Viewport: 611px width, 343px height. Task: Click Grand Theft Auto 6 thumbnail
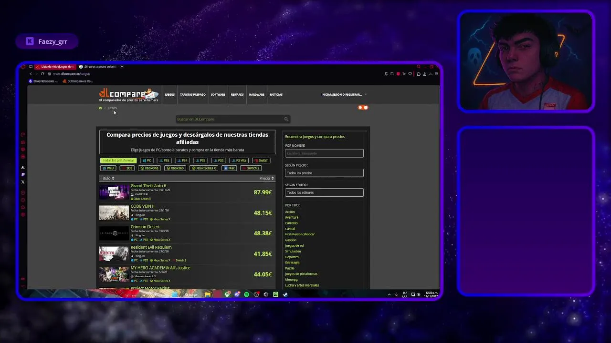[114, 192]
